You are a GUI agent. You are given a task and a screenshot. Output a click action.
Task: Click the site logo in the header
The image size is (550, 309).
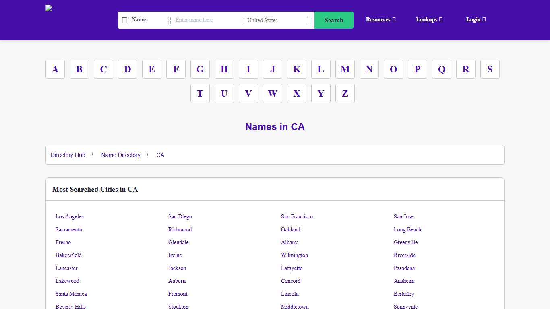point(48,8)
